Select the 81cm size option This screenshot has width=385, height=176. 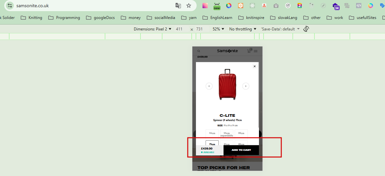[226, 143]
